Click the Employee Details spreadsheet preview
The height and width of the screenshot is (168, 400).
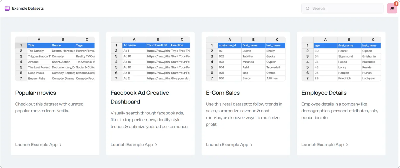pos(341,59)
